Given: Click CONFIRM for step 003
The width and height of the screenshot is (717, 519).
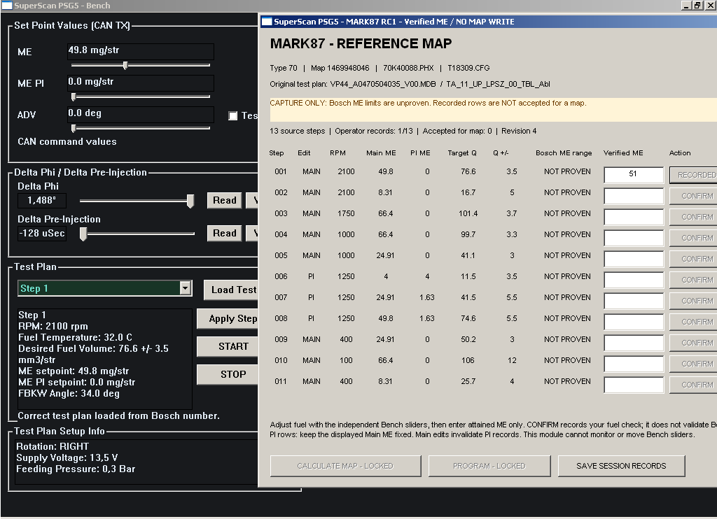Looking at the screenshot, I should pyautogui.click(x=694, y=217).
